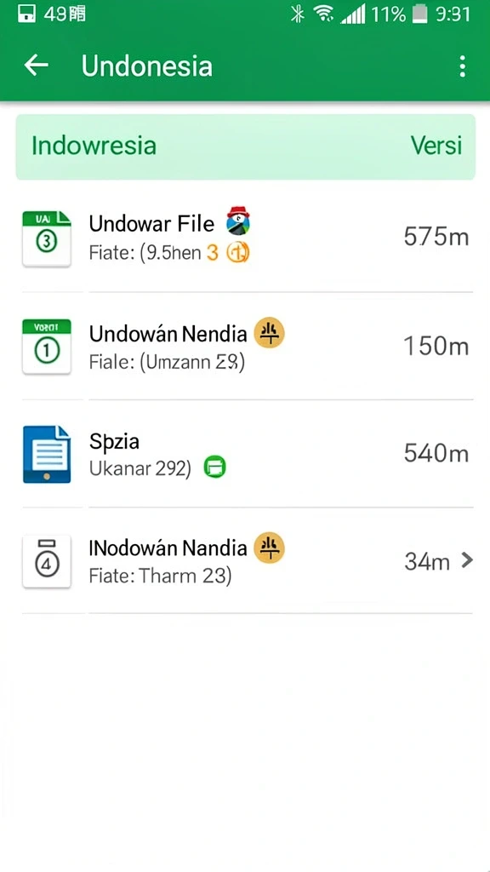
Task: Click the orange circled icon after Fiate 3
Action: 238,253
